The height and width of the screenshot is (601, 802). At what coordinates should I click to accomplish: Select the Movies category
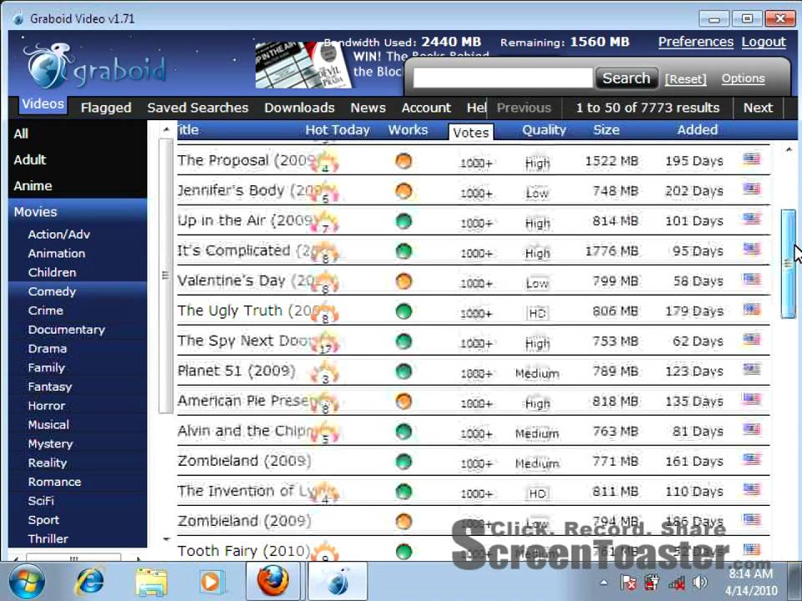pyautogui.click(x=78, y=211)
